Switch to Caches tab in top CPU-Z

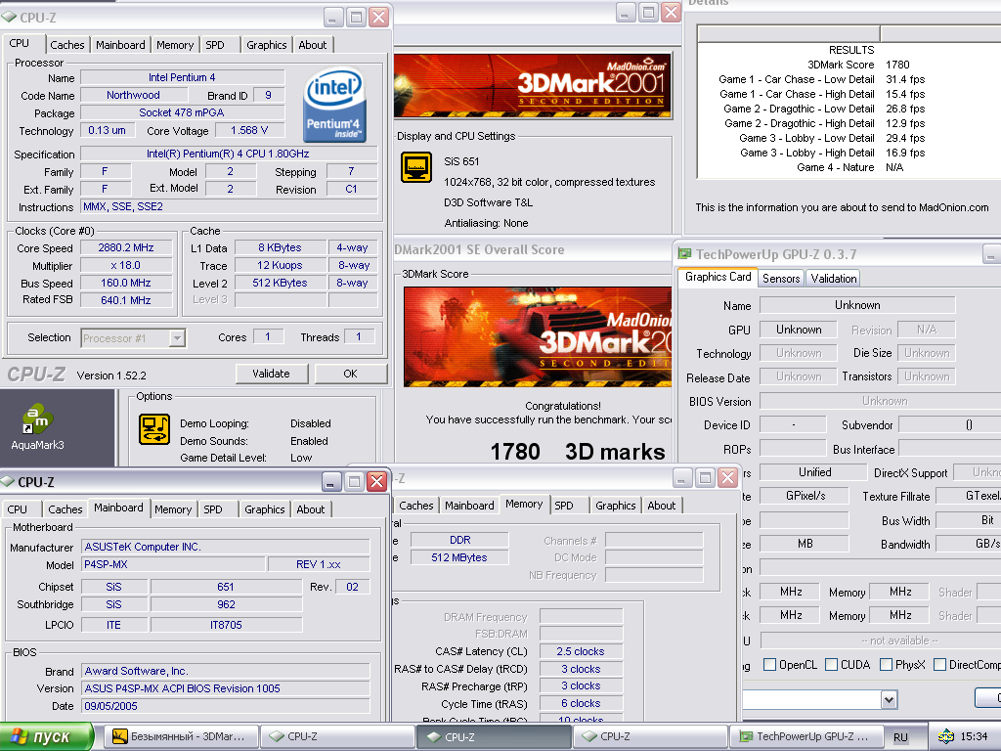pyautogui.click(x=67, y=45)
